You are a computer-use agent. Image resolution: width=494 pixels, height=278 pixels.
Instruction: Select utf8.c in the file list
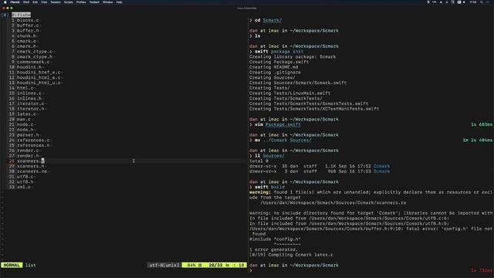(25, 177)
